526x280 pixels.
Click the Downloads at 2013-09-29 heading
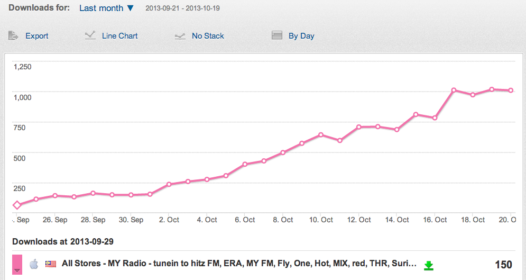(x=63, y=242)
